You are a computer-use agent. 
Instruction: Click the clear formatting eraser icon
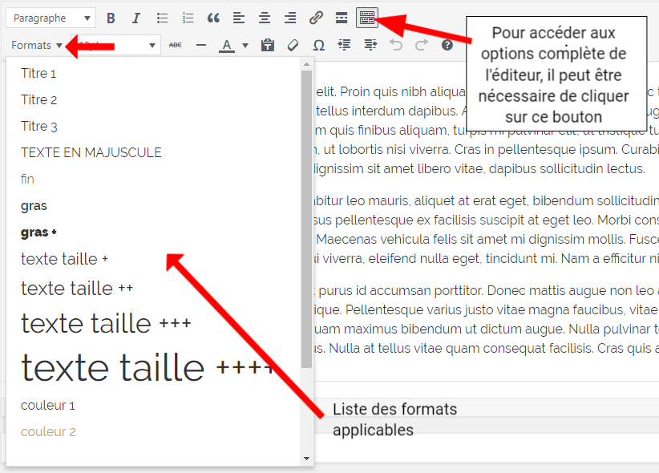pos(293,46)
